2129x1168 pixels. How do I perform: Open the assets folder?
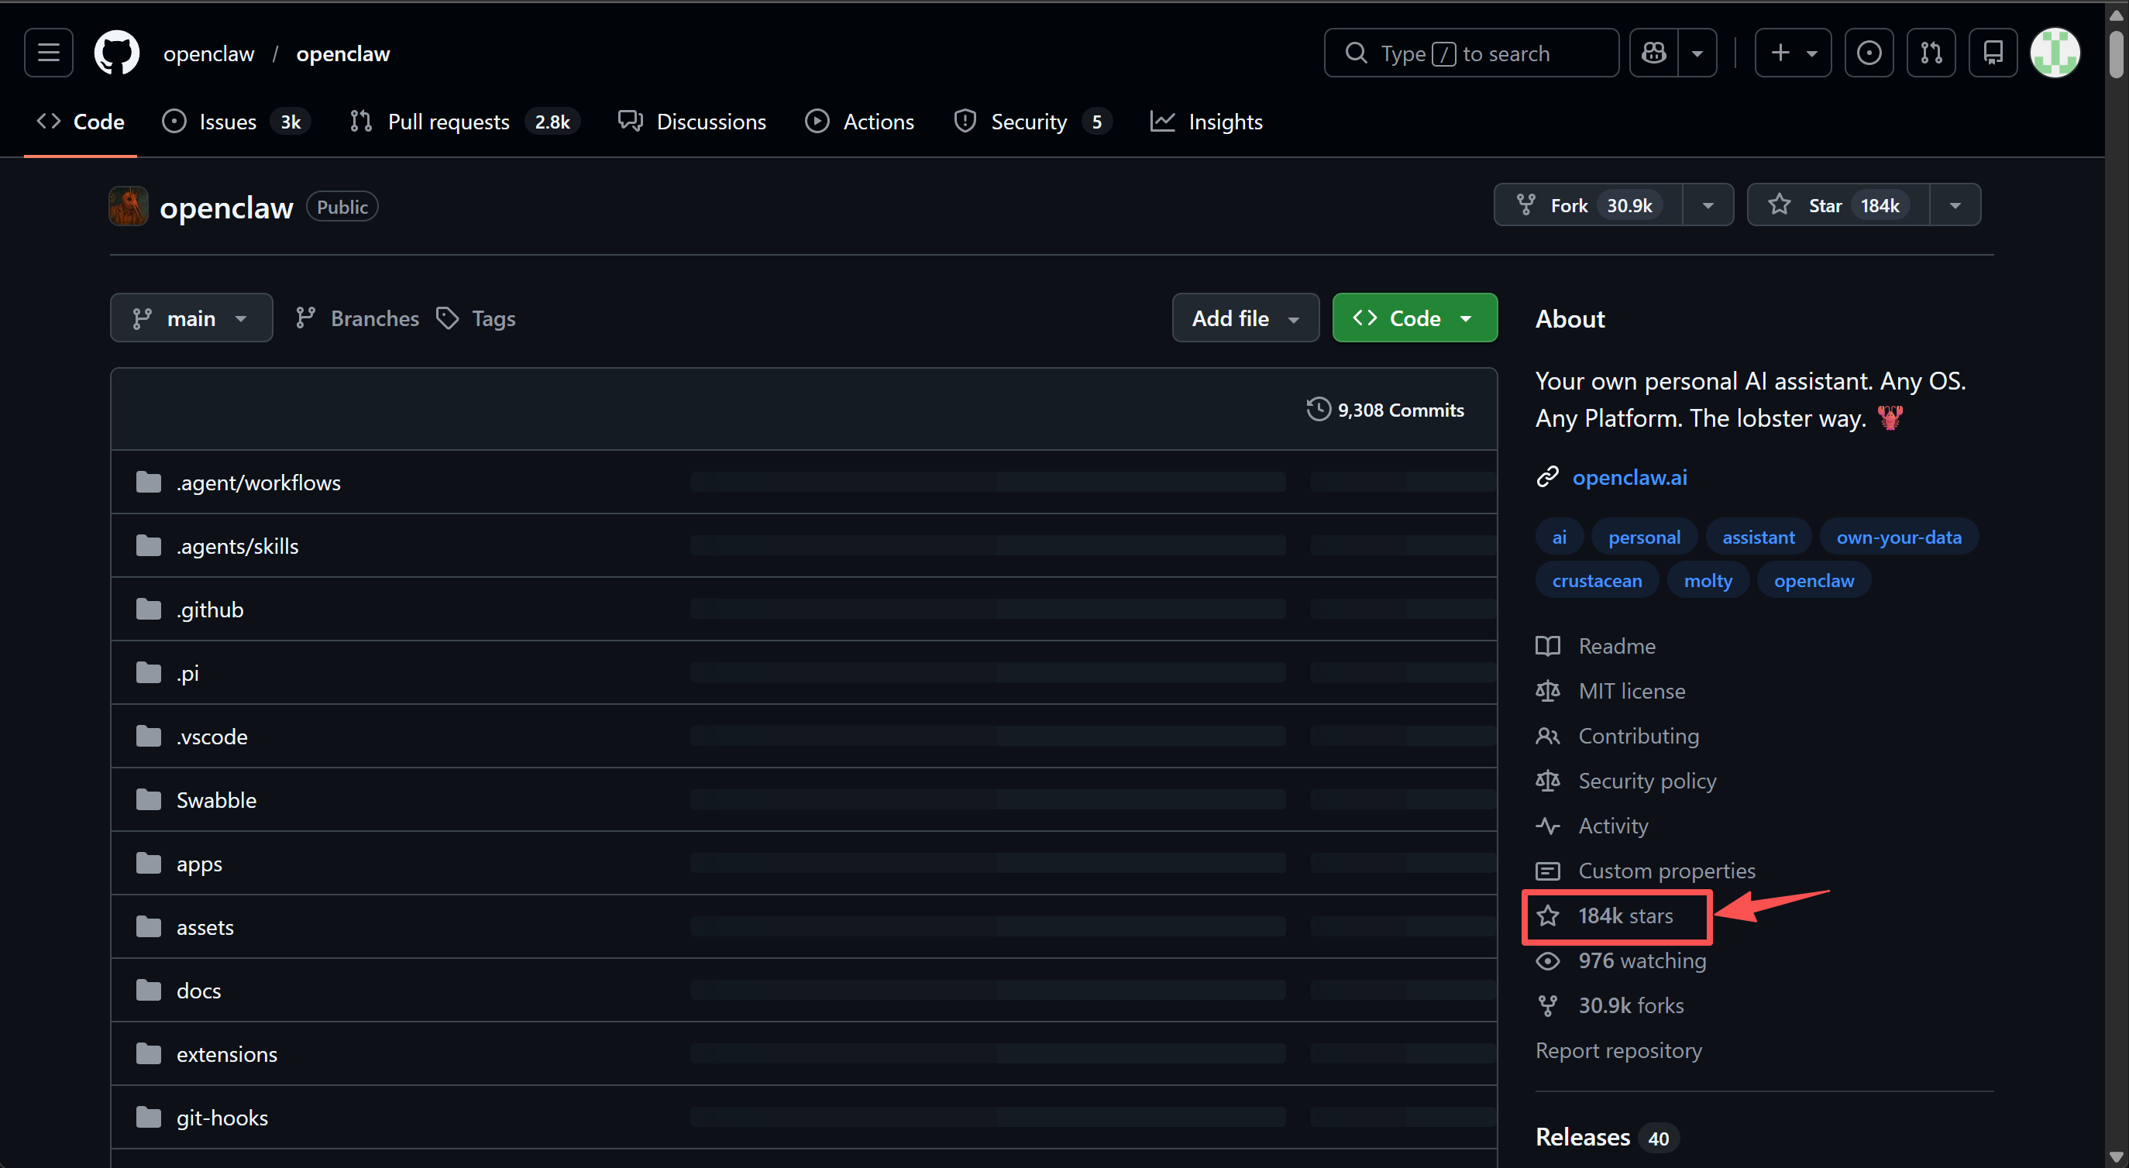point(205,928)
